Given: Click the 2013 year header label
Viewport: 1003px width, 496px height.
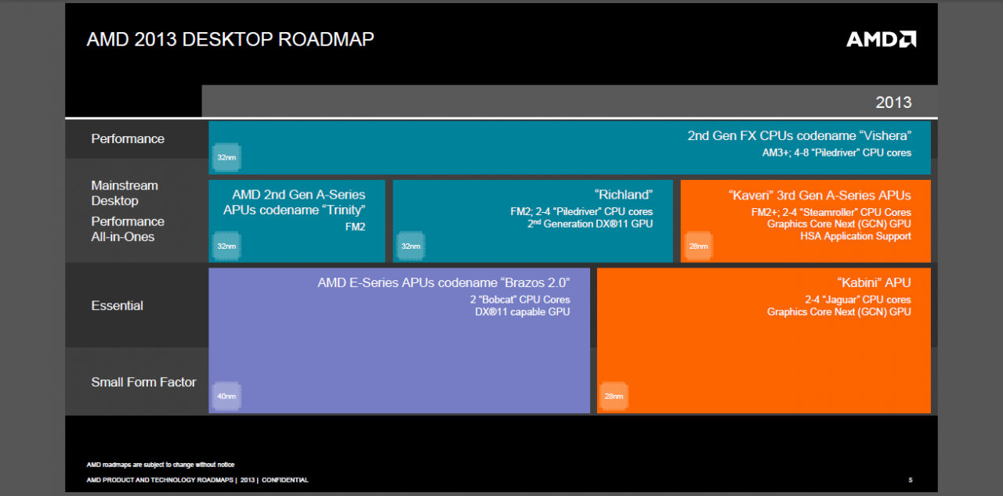Looking at the screenshot, I should click(x=893, y=102).
